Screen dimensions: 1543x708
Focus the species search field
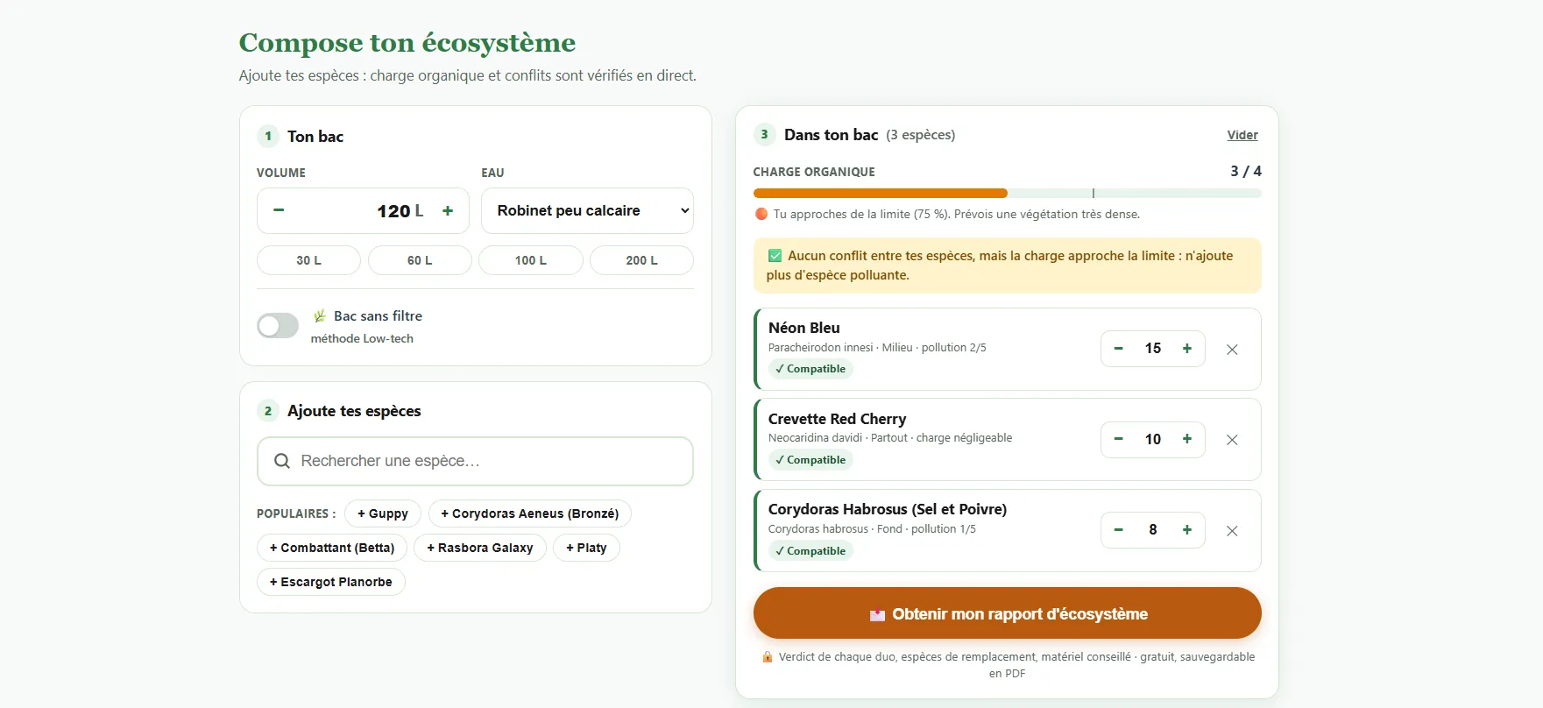[475, 461]
